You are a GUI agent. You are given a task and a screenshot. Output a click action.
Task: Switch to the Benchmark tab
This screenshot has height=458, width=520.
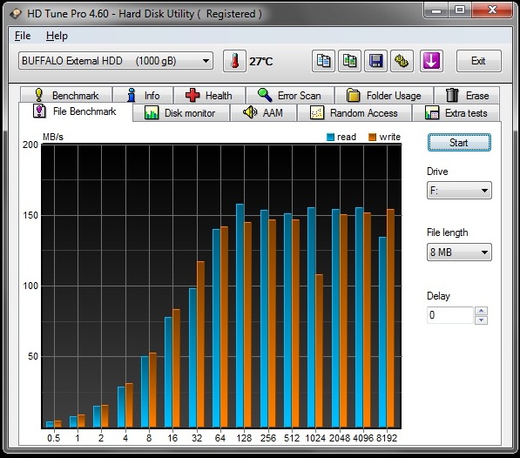click(x=66, y=96)
